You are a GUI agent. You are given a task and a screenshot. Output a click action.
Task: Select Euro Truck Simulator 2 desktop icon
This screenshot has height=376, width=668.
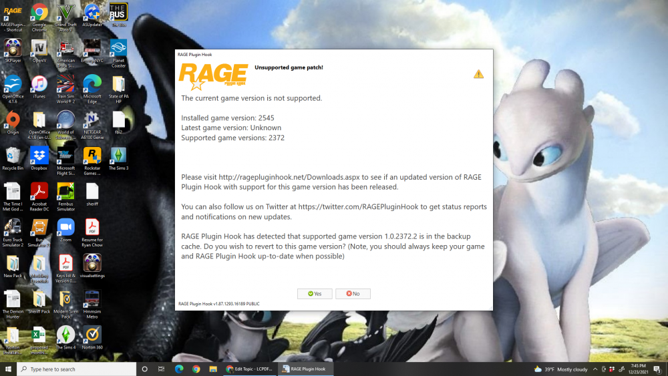coord(13,232)
